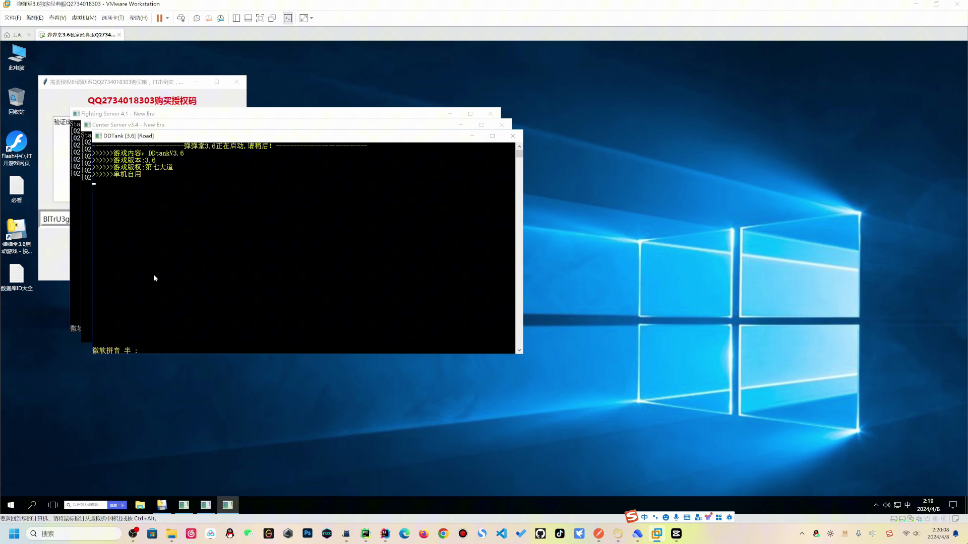Click the host Windows 11 Start button
The width and height of the screenshot is (968, 544).
[x=14, y=533]
